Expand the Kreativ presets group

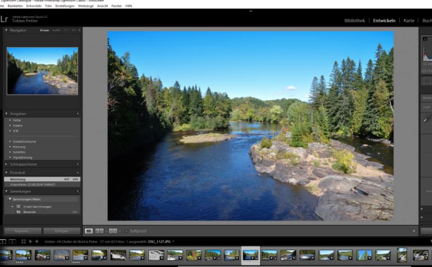10,125
